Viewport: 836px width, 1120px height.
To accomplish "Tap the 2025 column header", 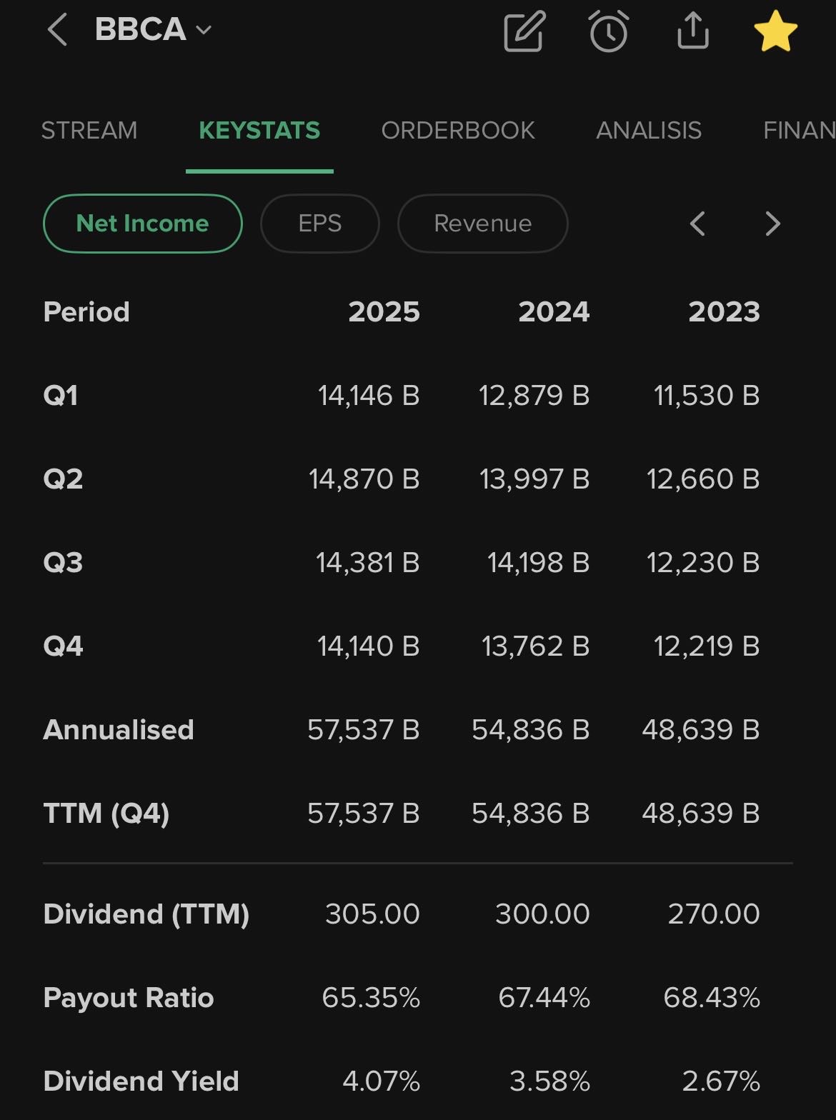I will (384, 312).
